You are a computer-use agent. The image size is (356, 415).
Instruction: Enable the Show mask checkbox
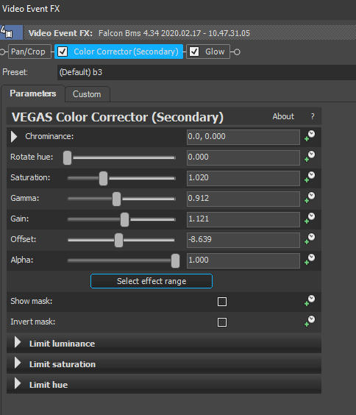tap(222, 302)
